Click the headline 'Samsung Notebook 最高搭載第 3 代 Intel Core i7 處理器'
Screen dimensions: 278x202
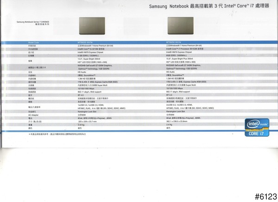click(x=209, y=6)
